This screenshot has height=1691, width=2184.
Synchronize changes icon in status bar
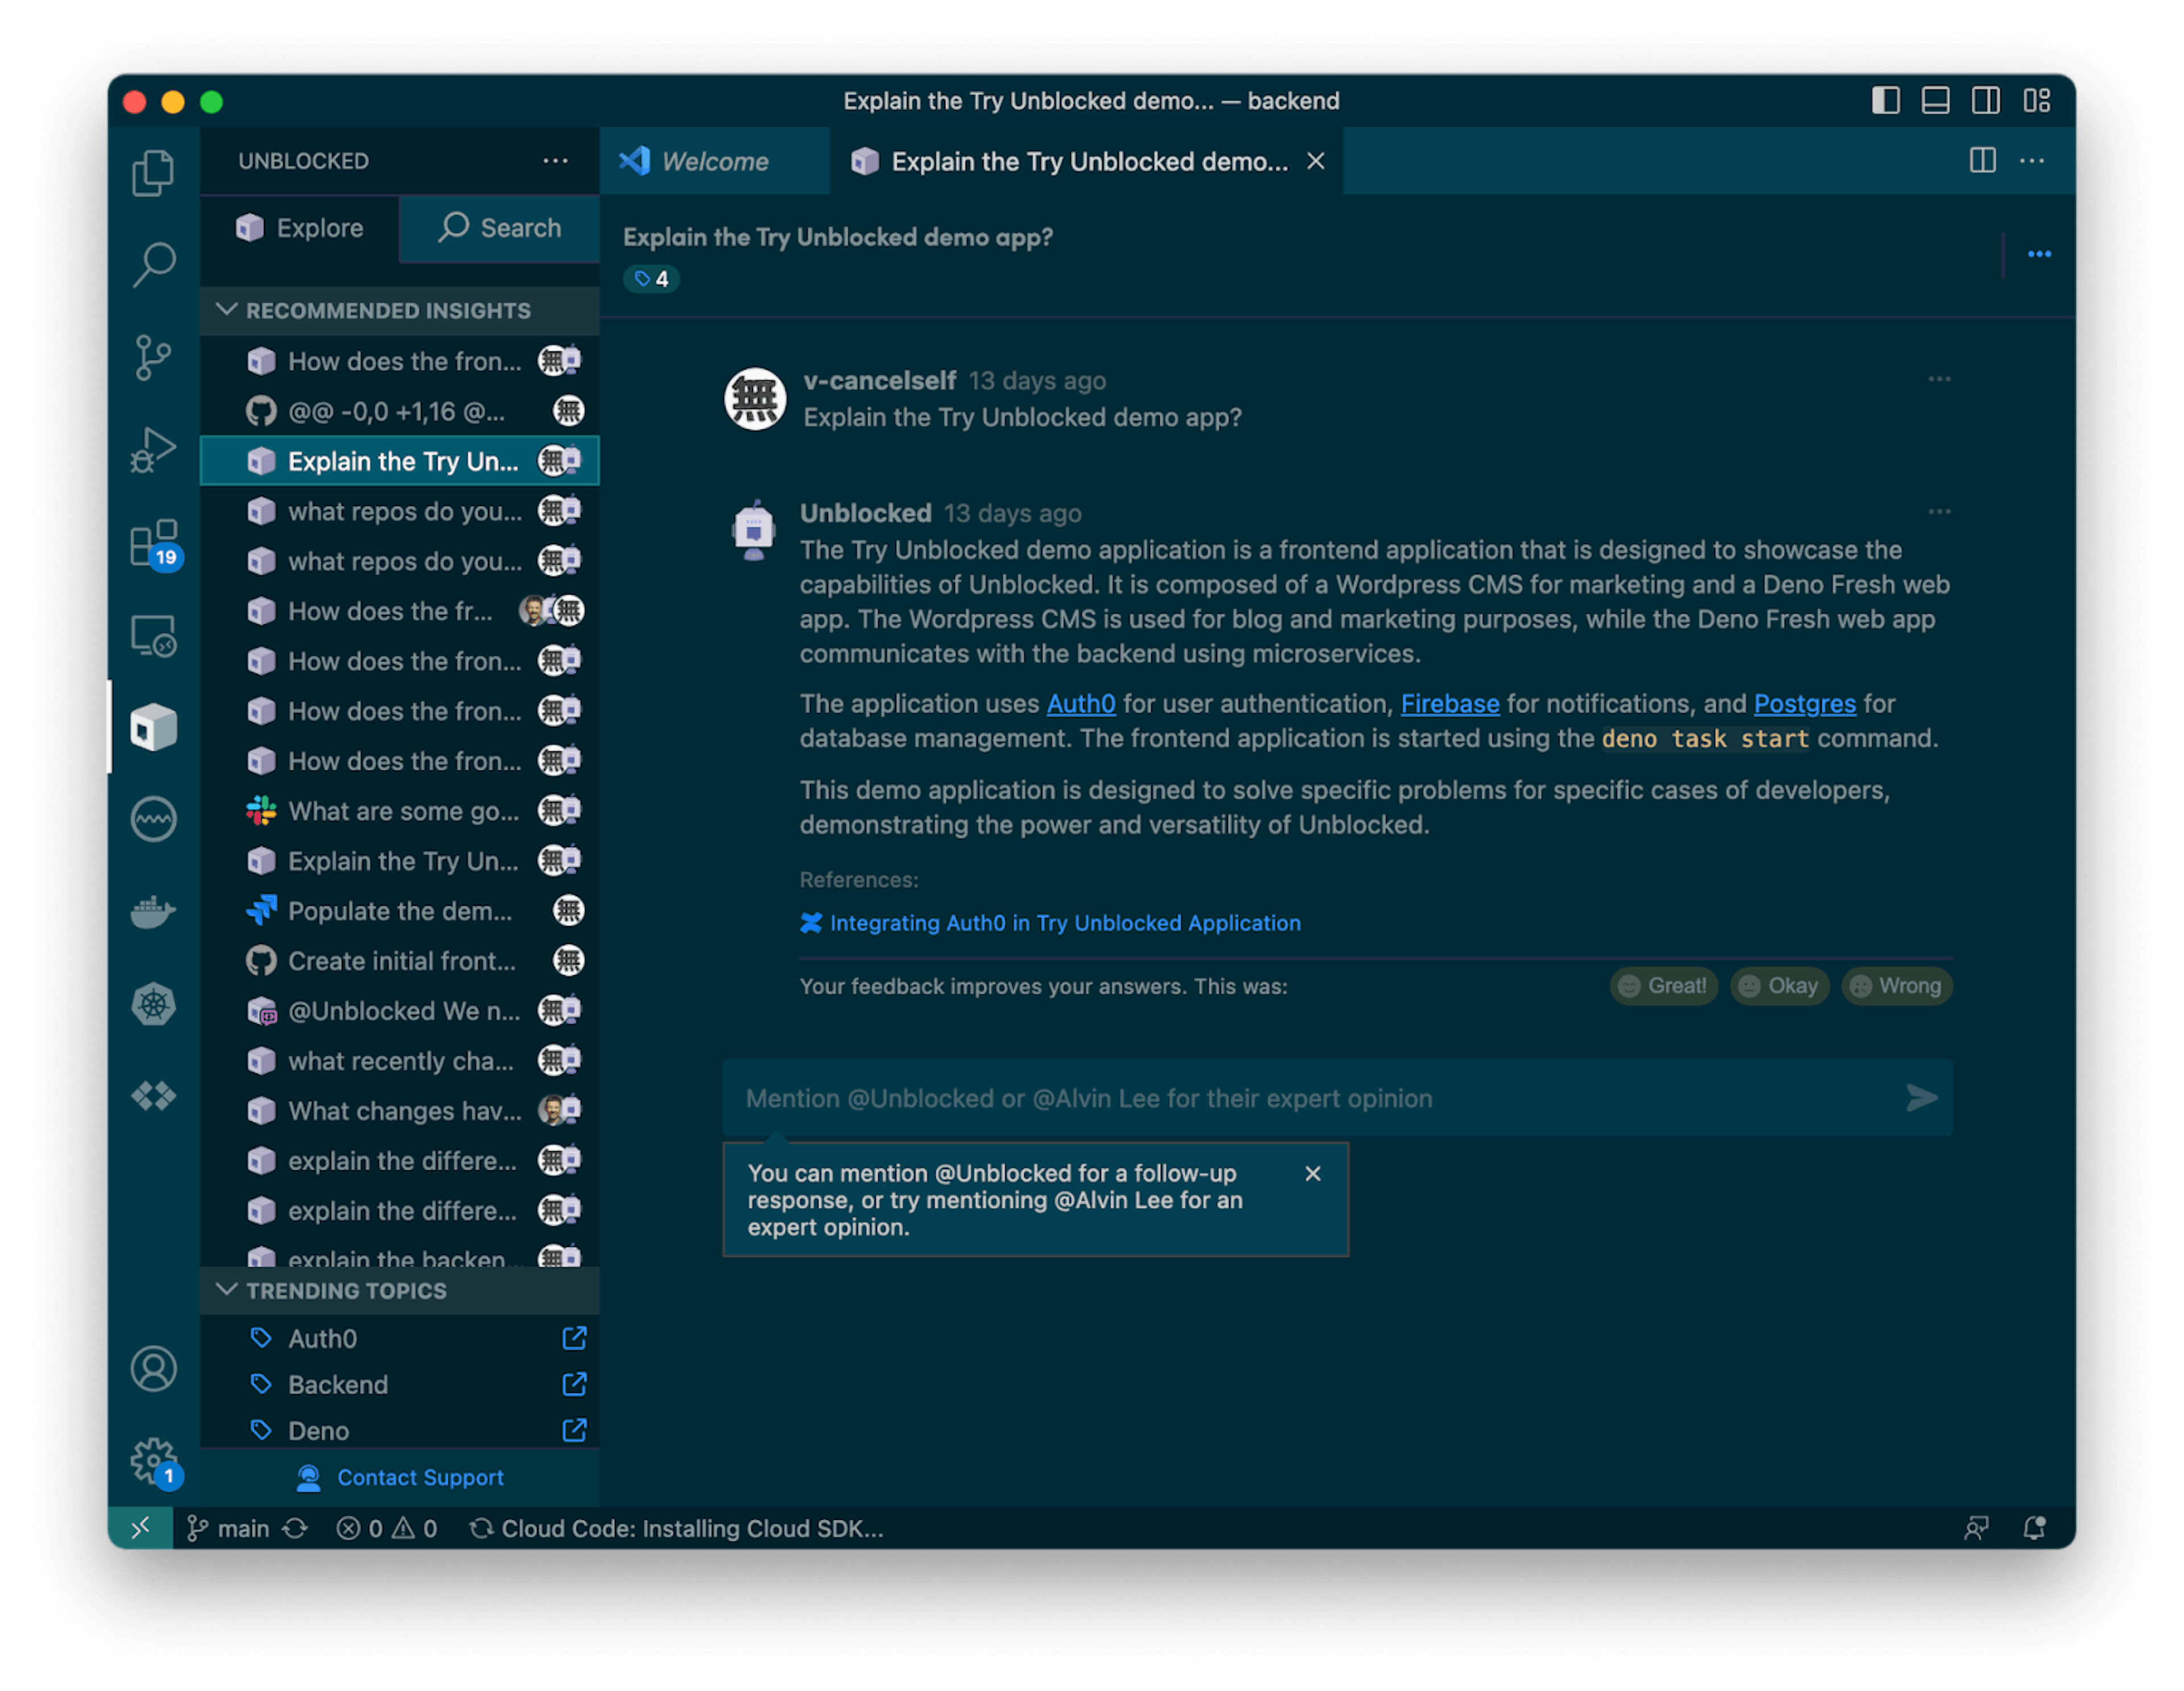294,1527
